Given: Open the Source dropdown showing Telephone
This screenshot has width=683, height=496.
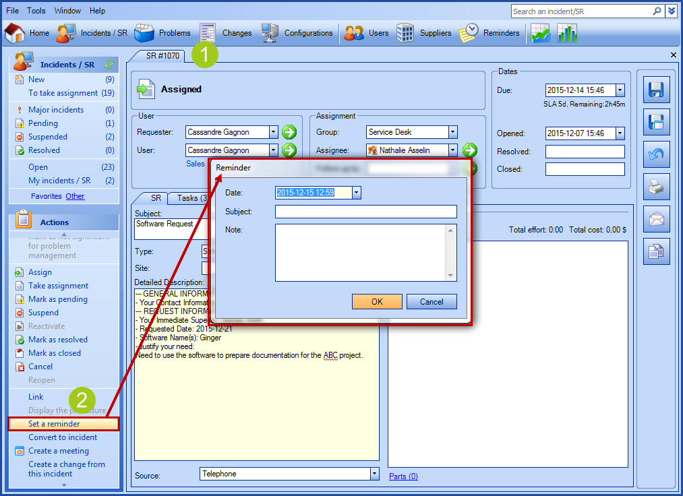Looking at the screenshot, I should click(x=375, y=474).
